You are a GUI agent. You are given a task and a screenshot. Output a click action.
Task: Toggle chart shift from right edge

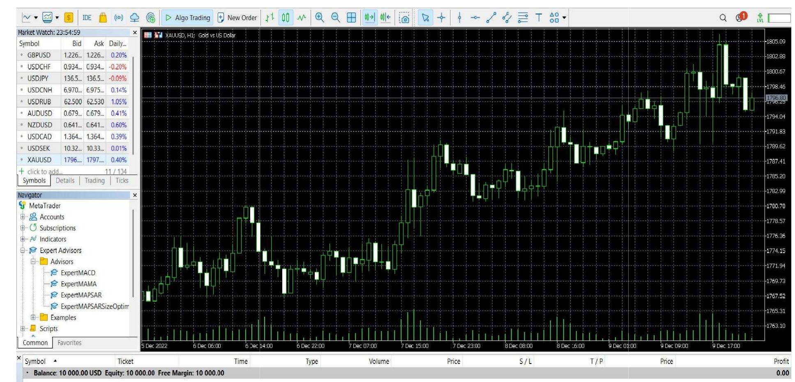click(x=385, y=18)
